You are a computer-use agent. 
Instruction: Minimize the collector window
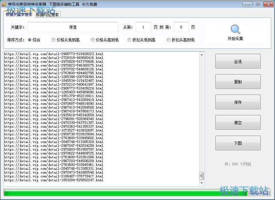coord(248,4)
